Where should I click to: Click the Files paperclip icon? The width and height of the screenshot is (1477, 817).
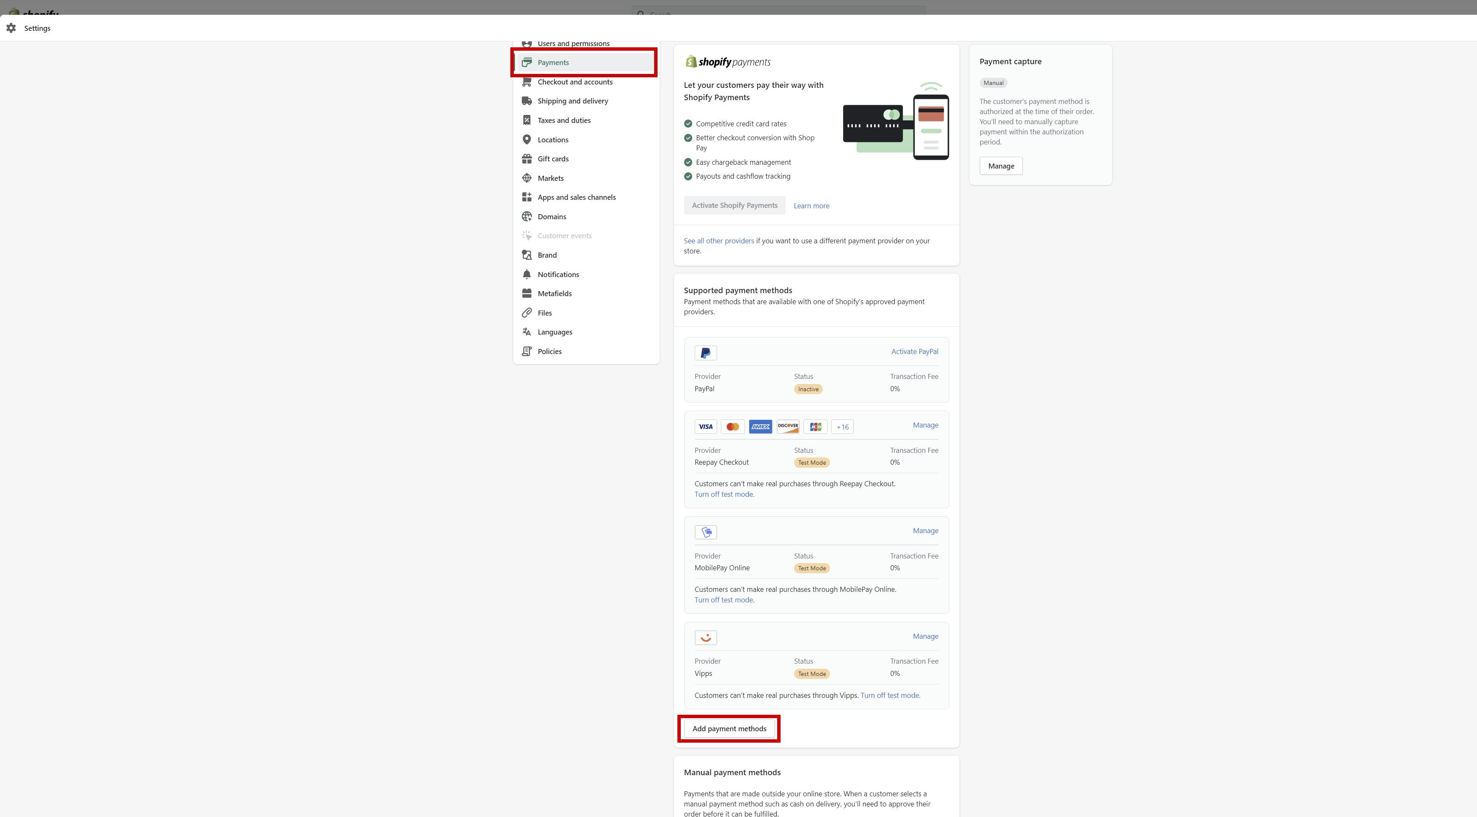click(527, 313)
